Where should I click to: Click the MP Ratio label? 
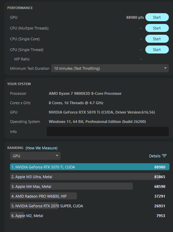coord(22,59)
